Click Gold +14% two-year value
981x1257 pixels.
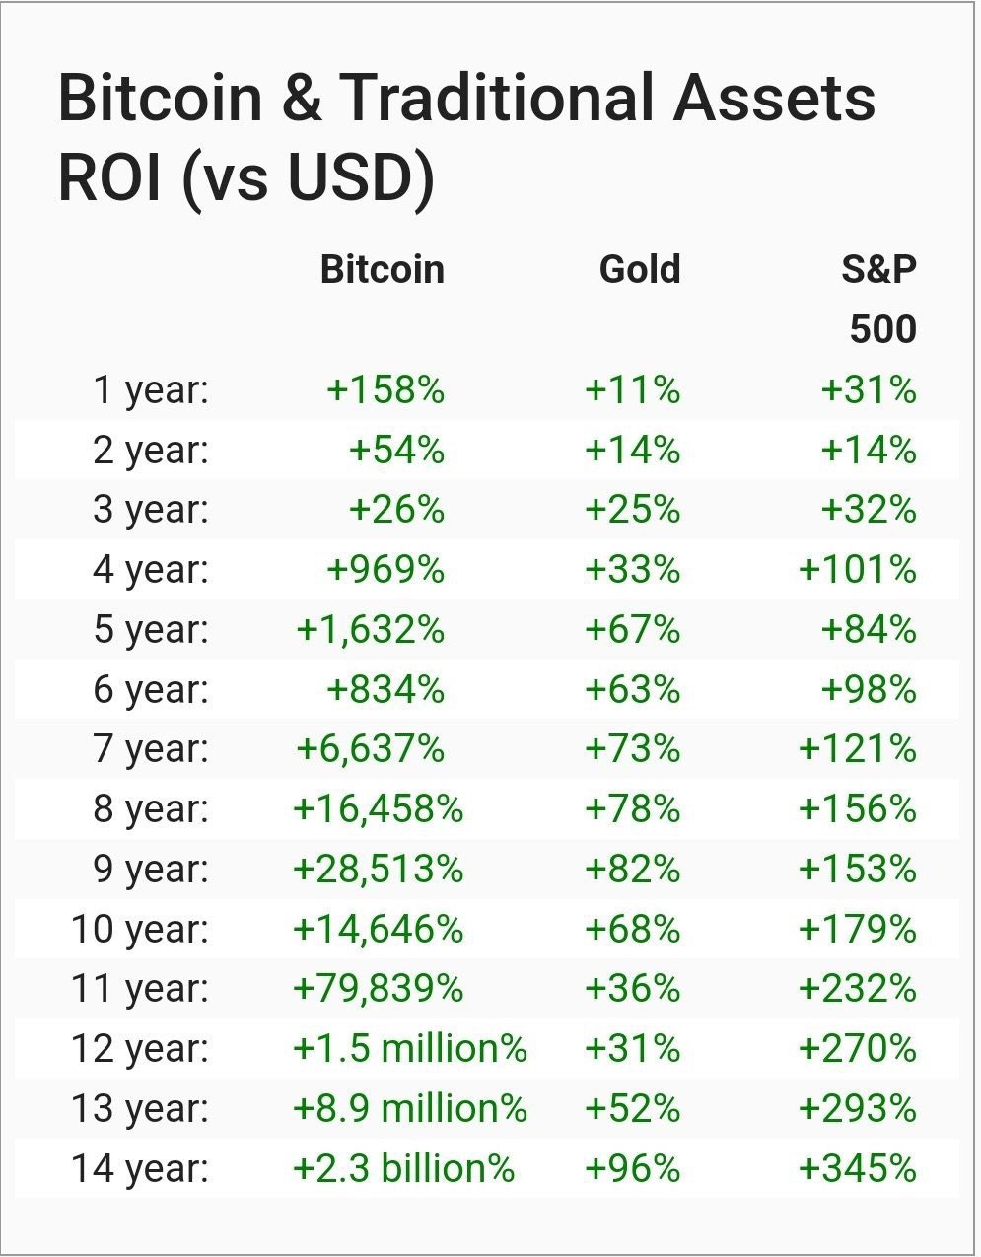tap(633, 450)
